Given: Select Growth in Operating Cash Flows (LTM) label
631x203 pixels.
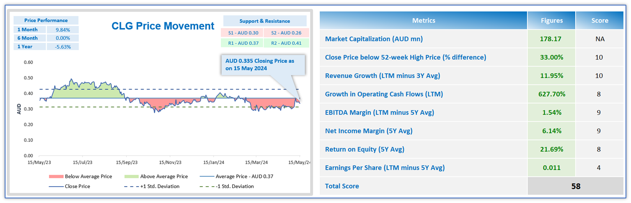Looking at the screenshot, I should 384,94.
